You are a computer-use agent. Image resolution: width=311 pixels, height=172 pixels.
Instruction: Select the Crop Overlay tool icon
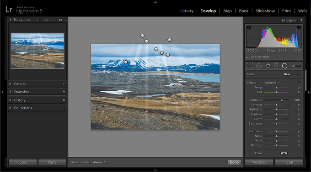(x=250, y=66)
